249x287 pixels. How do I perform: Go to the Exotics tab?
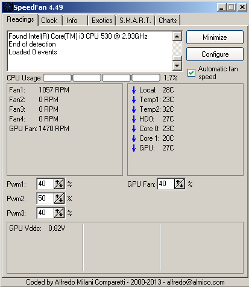[102, 21]
